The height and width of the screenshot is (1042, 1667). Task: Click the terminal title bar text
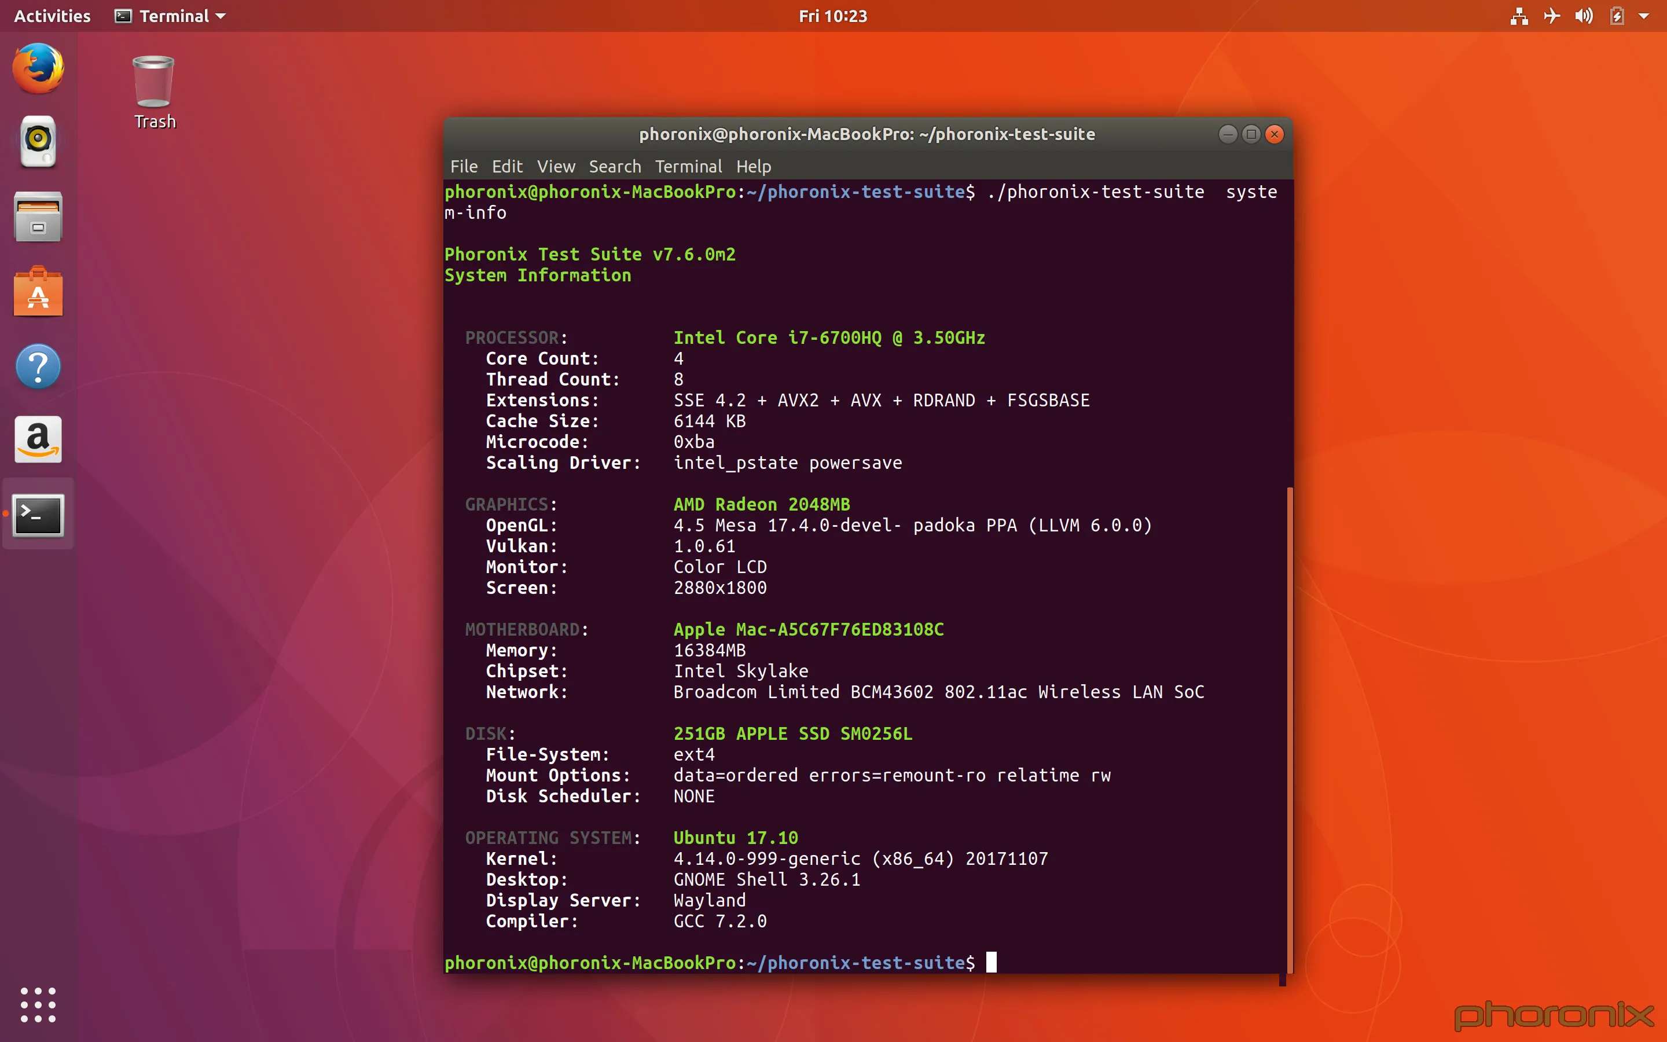pyautogui.click(x=866, y=134)
